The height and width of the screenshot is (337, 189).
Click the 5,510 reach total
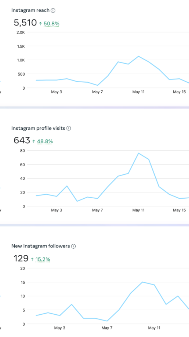(25, 23)
